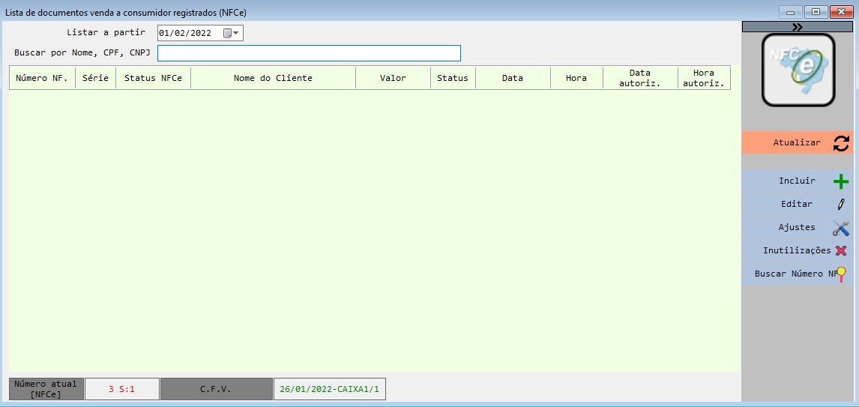
Task: Expand the Listar a partir date dropdown
Action: [x=237, y=33]
